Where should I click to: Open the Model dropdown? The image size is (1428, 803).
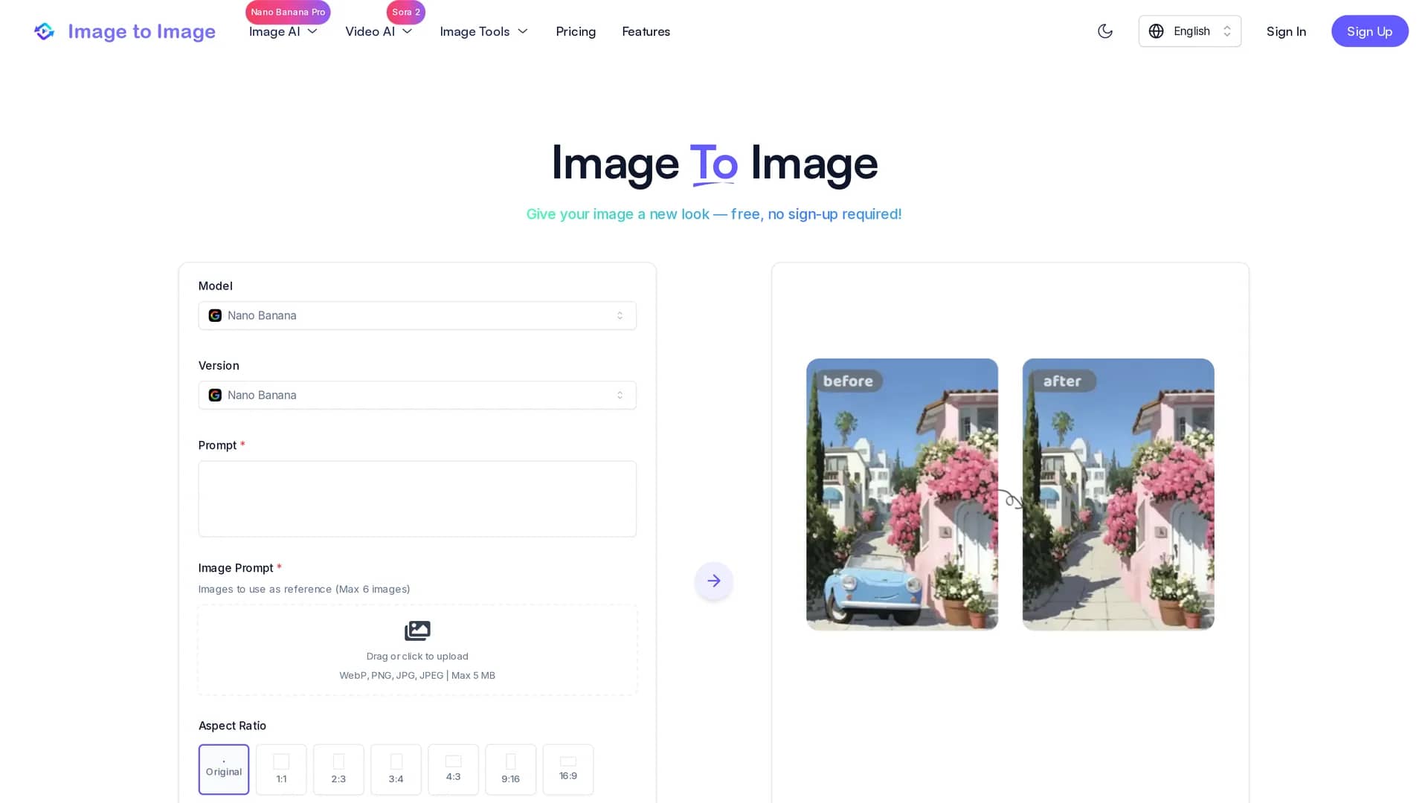point(417,315)
